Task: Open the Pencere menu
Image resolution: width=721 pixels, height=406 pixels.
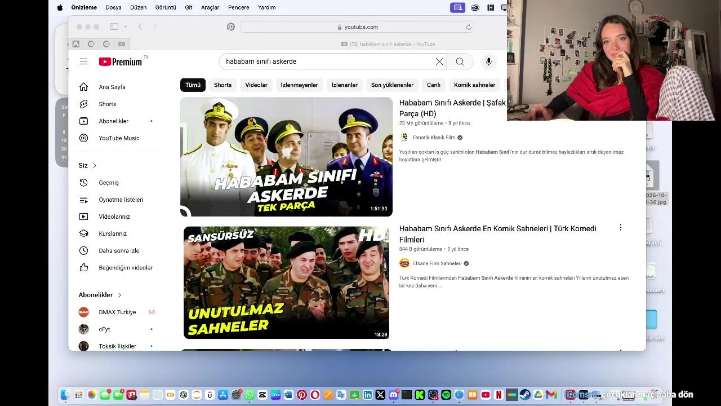Action: click(238, 7)
